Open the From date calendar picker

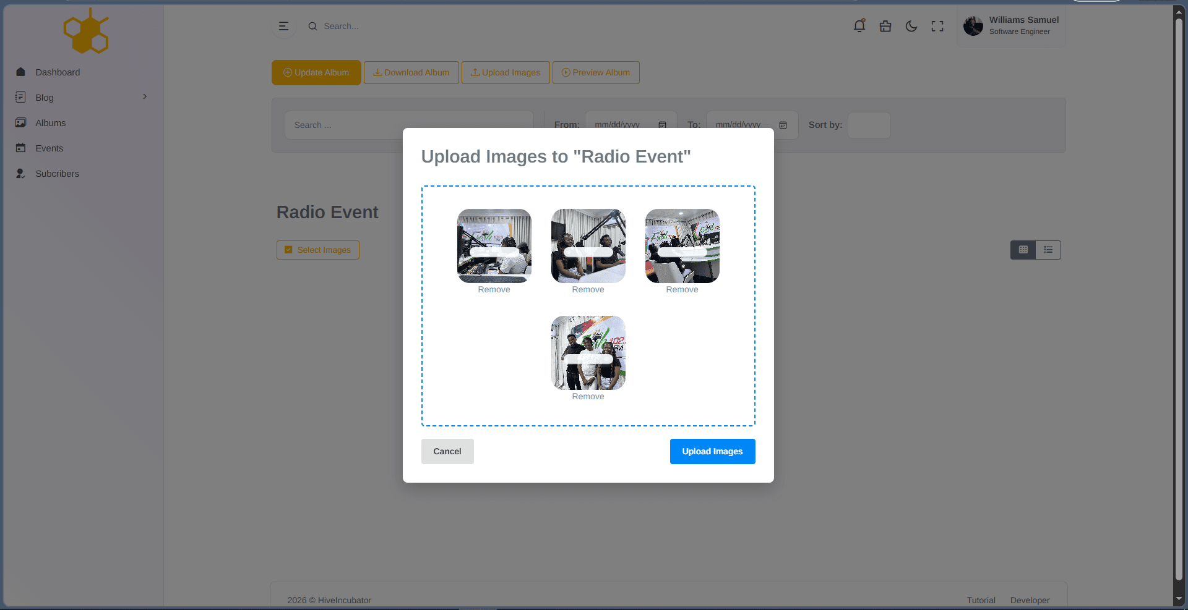click(x=662, y=125)
